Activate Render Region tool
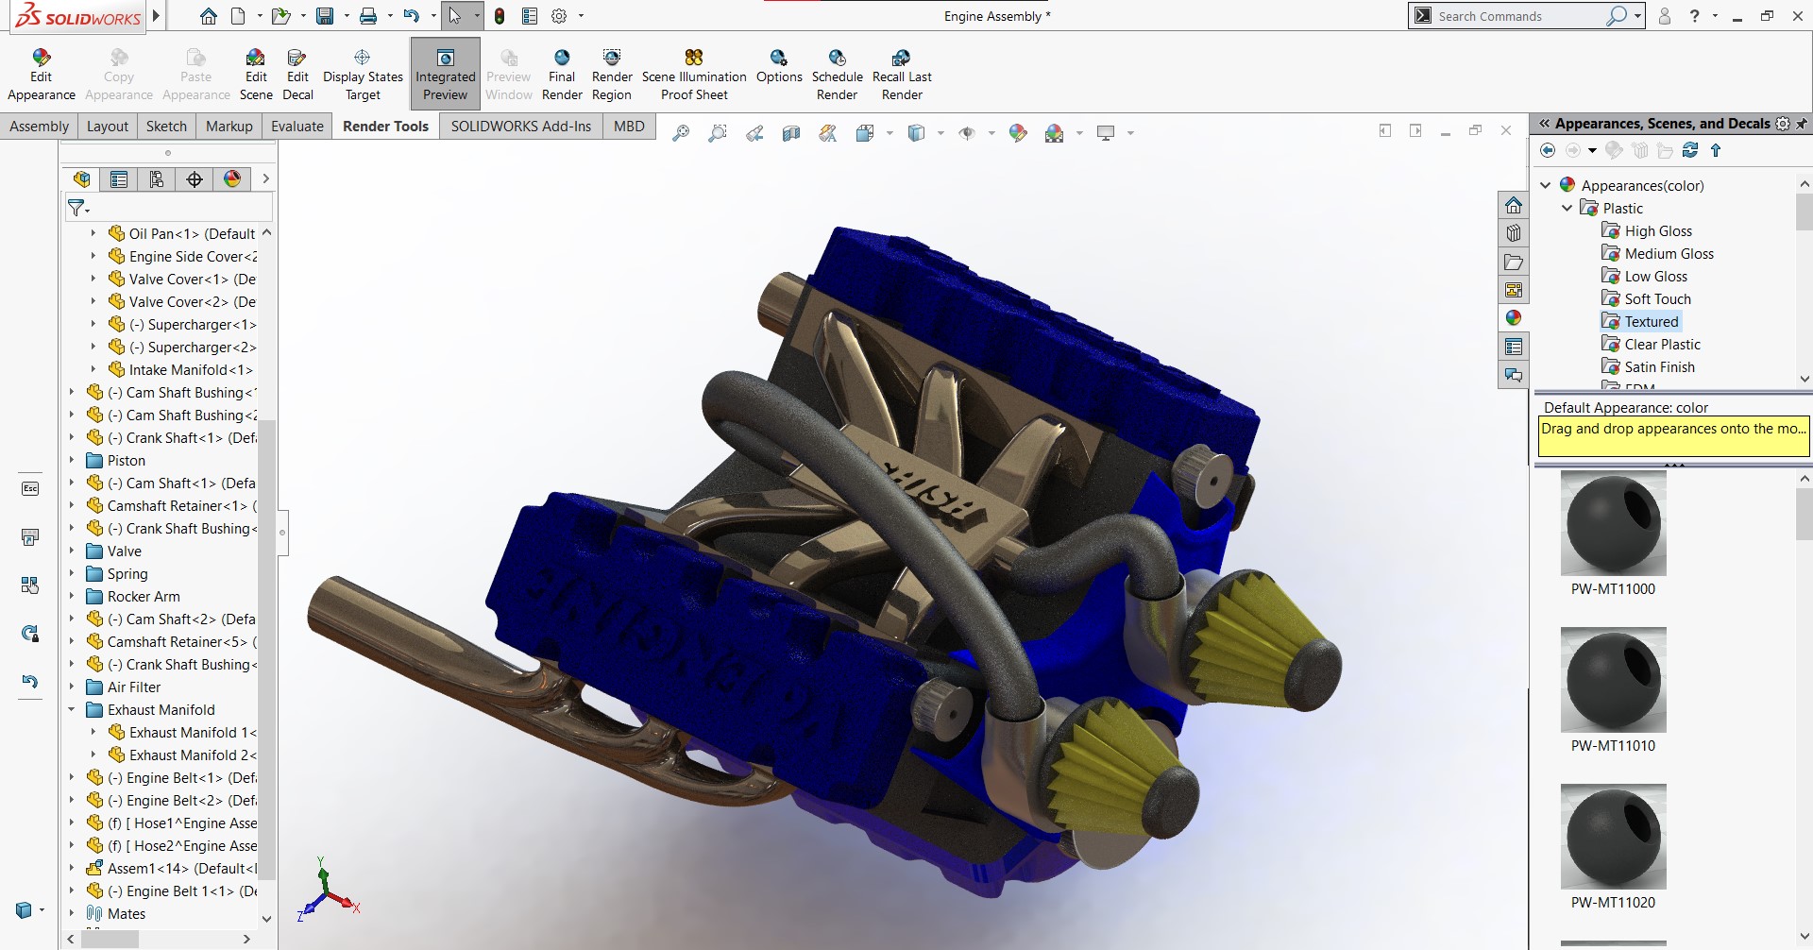Screen dimensions: 1813x950 pyautogui.click(x=612, y=74)
